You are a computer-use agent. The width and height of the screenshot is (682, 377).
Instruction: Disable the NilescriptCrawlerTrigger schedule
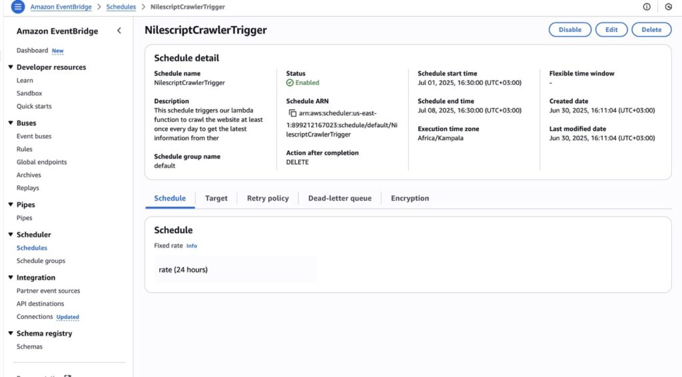[x=569, y=30]
